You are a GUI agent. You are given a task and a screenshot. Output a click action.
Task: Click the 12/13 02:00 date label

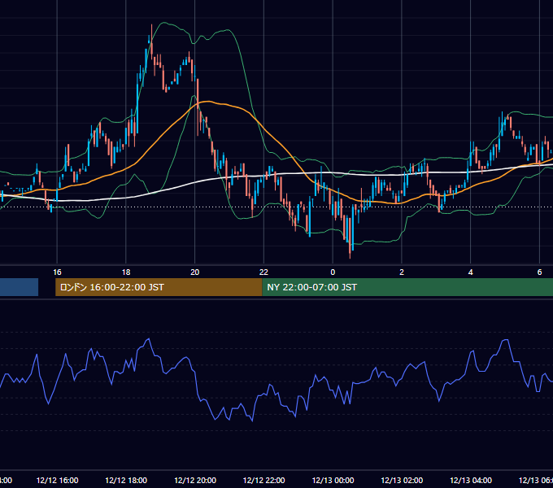[402, 480]
